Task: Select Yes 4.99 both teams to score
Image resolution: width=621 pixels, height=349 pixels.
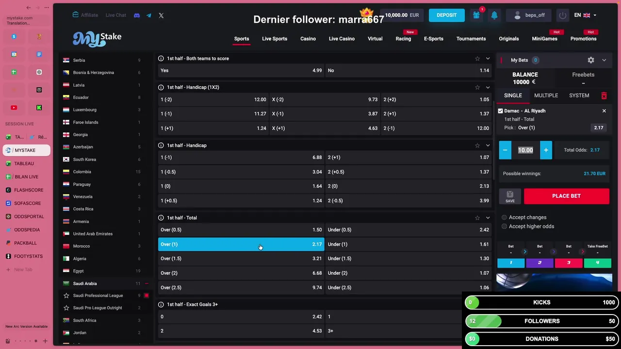Action: [241, 70]
